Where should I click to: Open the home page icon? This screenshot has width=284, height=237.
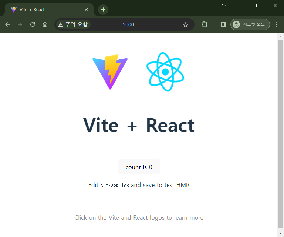tap(45, 24)
